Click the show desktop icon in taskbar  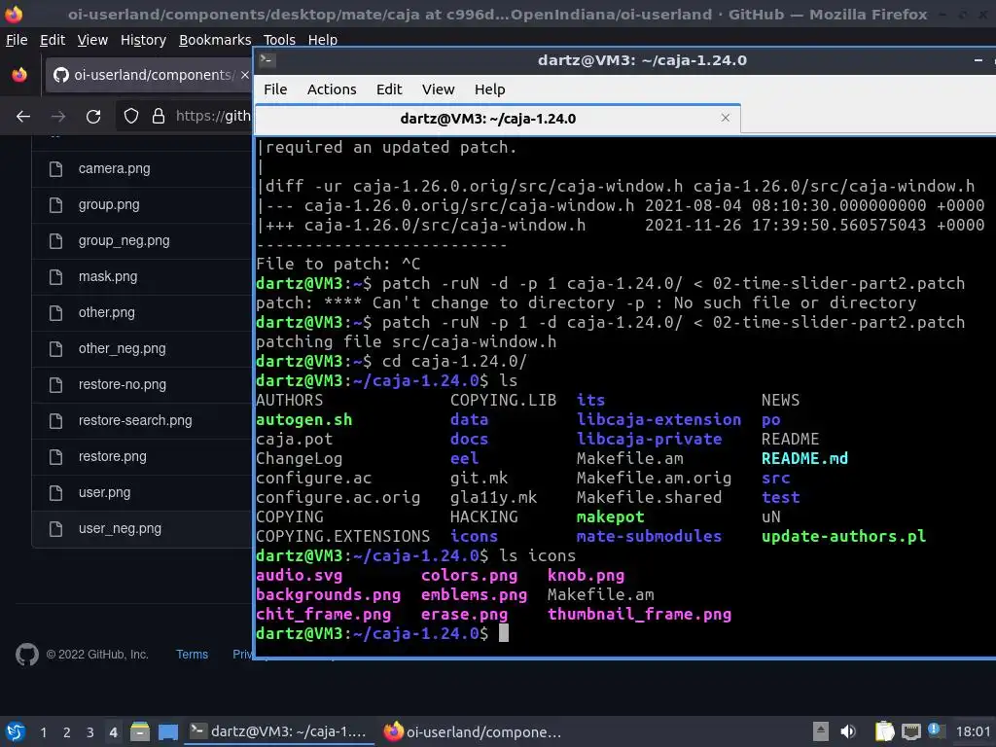click(x=168, y=731)
